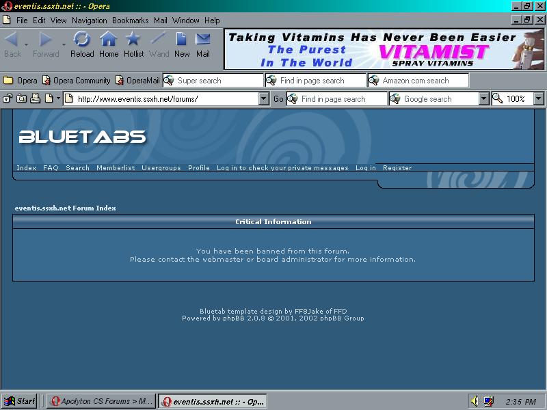Open the Bookmarks menu
This screenshot has height=410, width=547.
pos(130,20)
